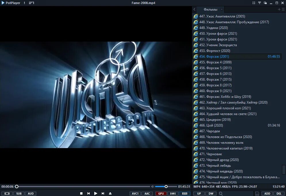Open the equalizer control panel icon

[x=173, y=193]
